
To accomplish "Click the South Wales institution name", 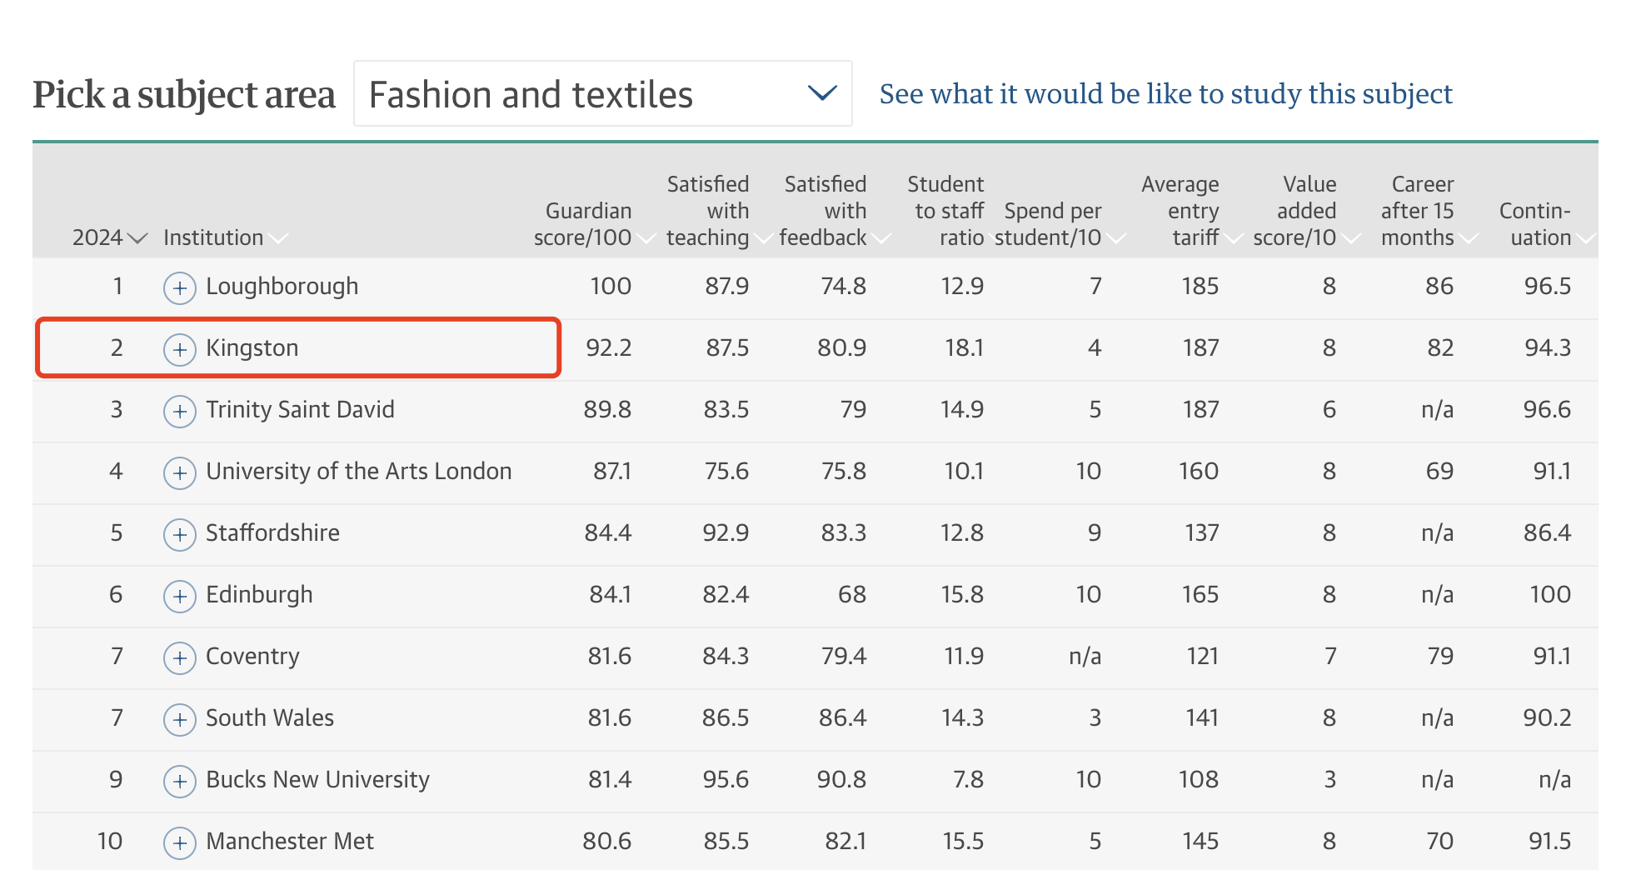I will point(270,718).
